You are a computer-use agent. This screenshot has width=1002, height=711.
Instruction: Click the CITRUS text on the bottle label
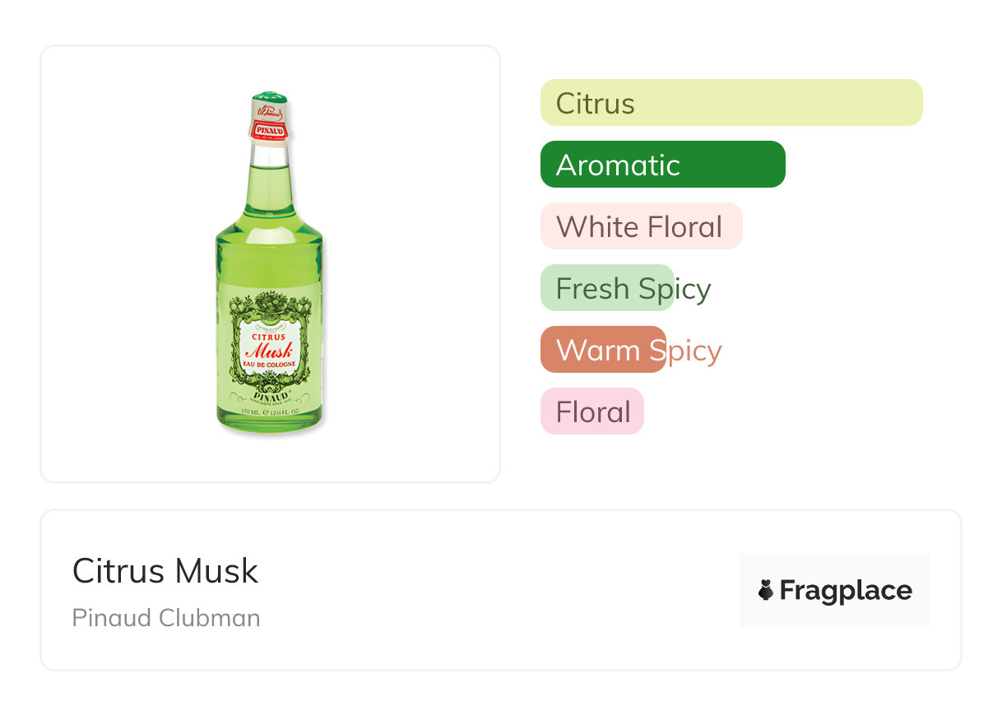[269, 337]
